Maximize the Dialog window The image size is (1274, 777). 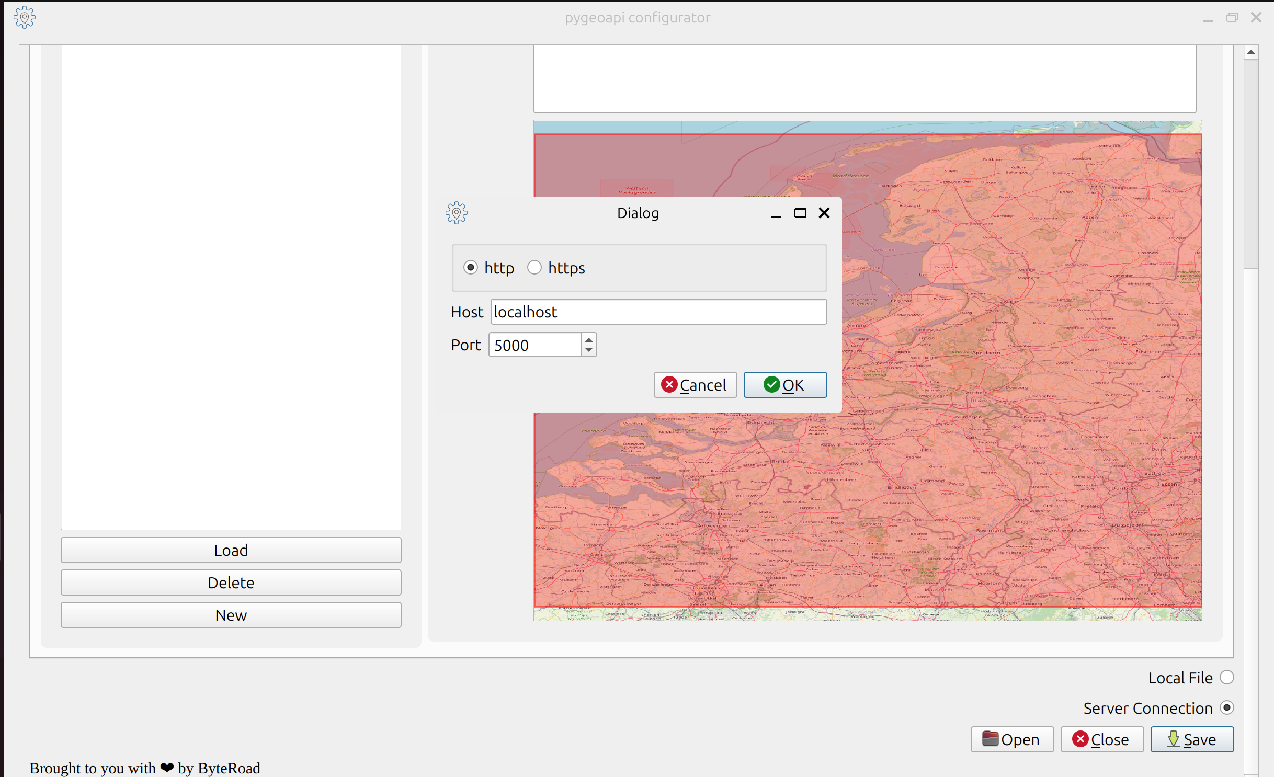tap(800, 213)
